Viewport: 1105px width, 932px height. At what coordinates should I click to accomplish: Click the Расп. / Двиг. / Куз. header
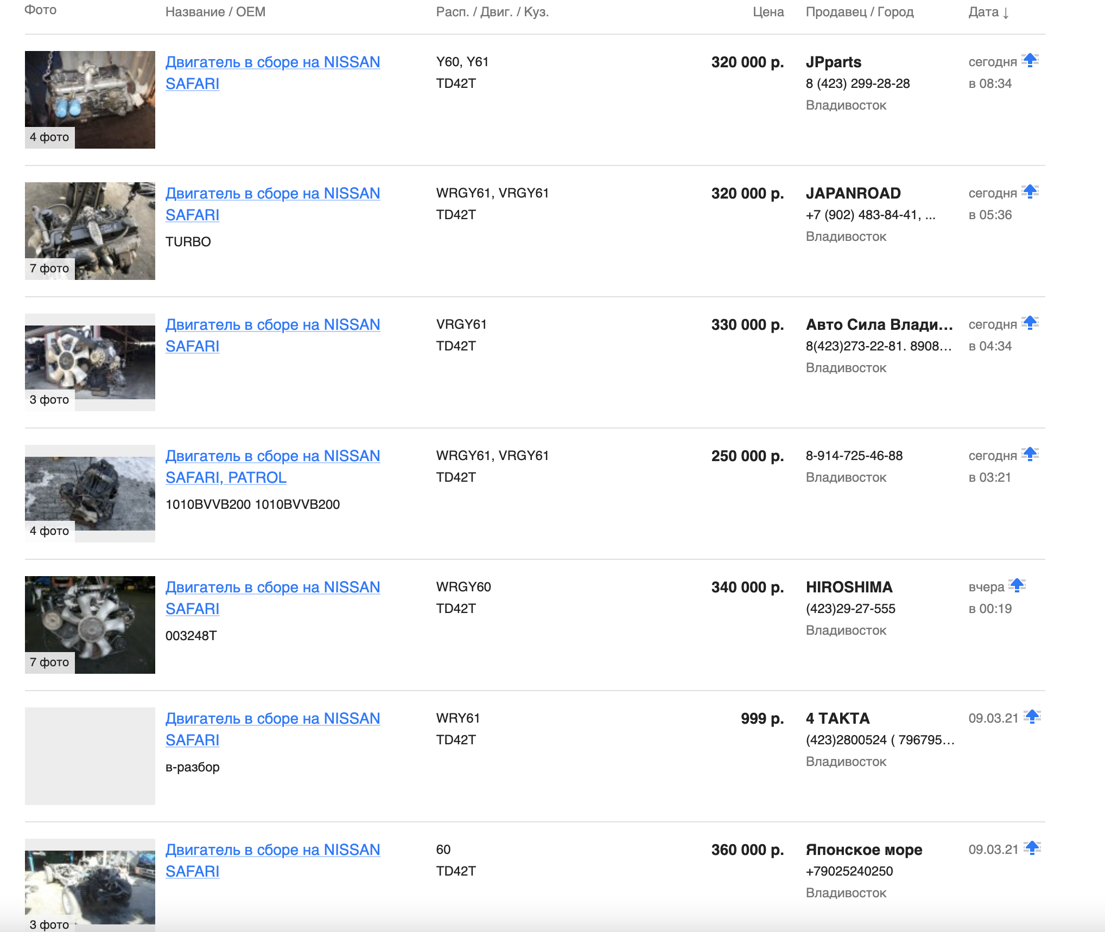point(492,12)
